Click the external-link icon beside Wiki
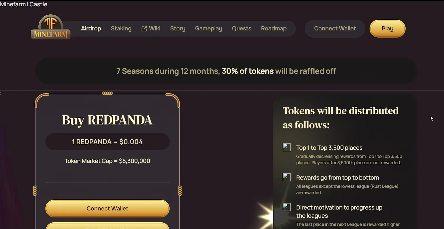This screenshot has height=229, width=444. 144,29
